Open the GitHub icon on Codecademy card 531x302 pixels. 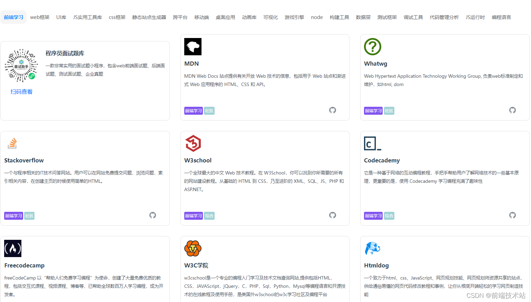[x=513, y=215]
